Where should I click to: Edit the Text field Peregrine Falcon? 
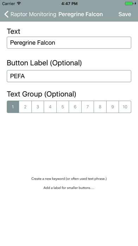[69, 43]
